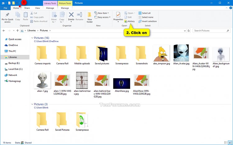Click Pictures in the address bar
Viewport: 233px width, 145px height.
tap(44, 30)
